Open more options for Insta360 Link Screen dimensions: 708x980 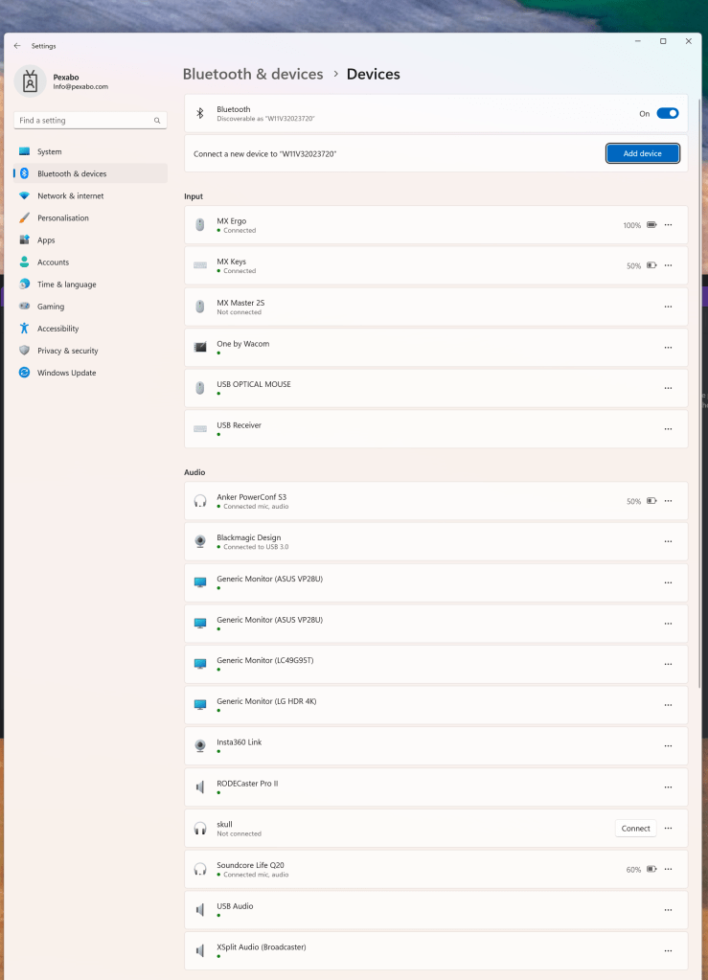pos(668,746)
